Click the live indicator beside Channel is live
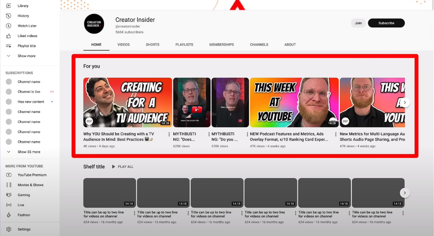This screenshot has height=236, width=434. tap(52, 92)
